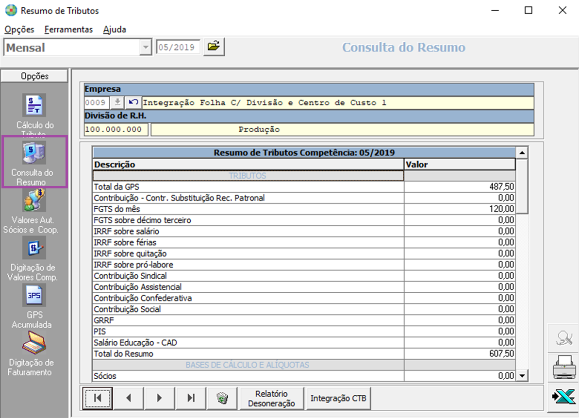Go to the next record
This screenshot has height=418, width=579.
click(160, 398)
